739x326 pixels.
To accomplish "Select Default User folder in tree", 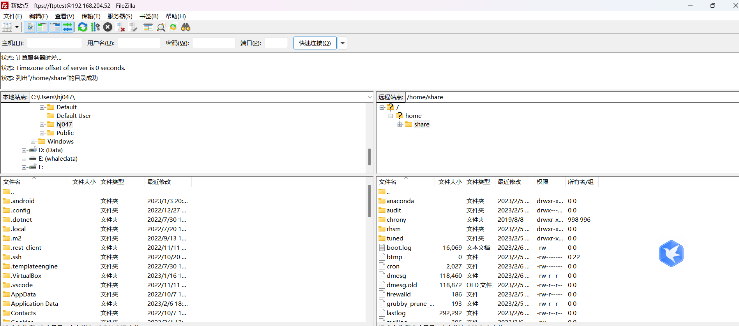I will coord(74,116).
